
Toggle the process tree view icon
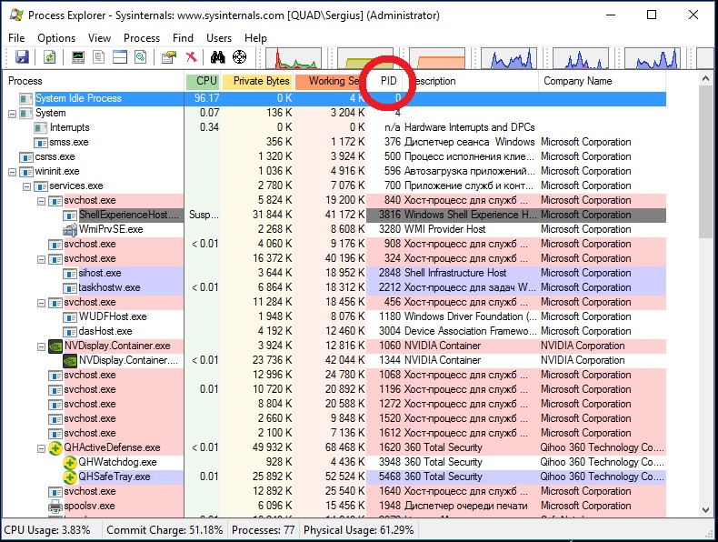98,56
